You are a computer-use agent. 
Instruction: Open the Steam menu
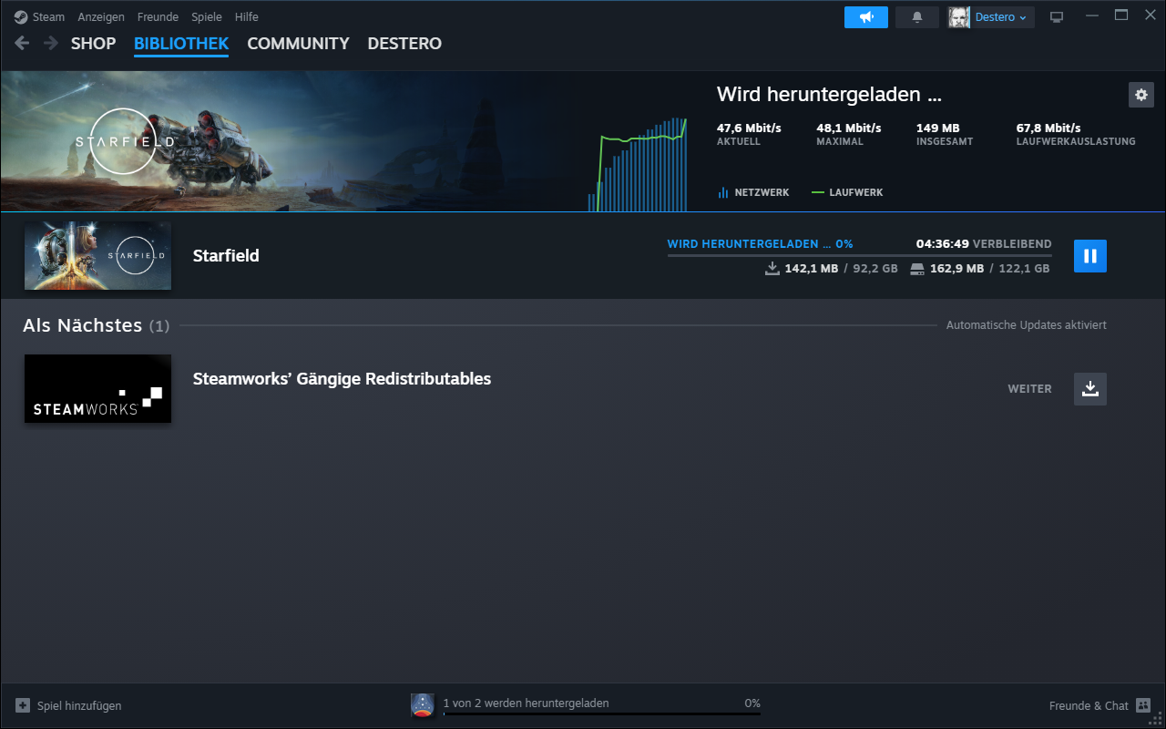pos(42,17)
